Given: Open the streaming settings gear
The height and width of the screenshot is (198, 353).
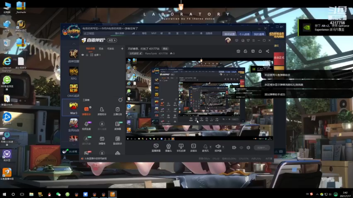Looking at the screenshot, I should point(248,147).
